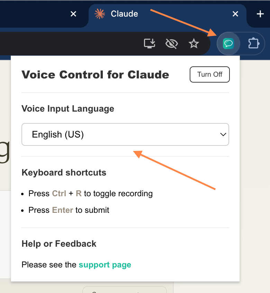This screenshot has height=293, width=270.
Task: Click the Help or Feedback heading
Action: [x=59, y=244]
